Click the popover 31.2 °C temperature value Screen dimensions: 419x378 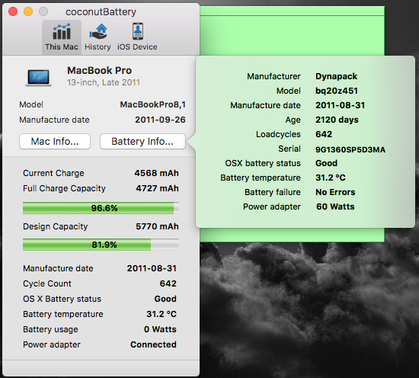tap(331, 178)
